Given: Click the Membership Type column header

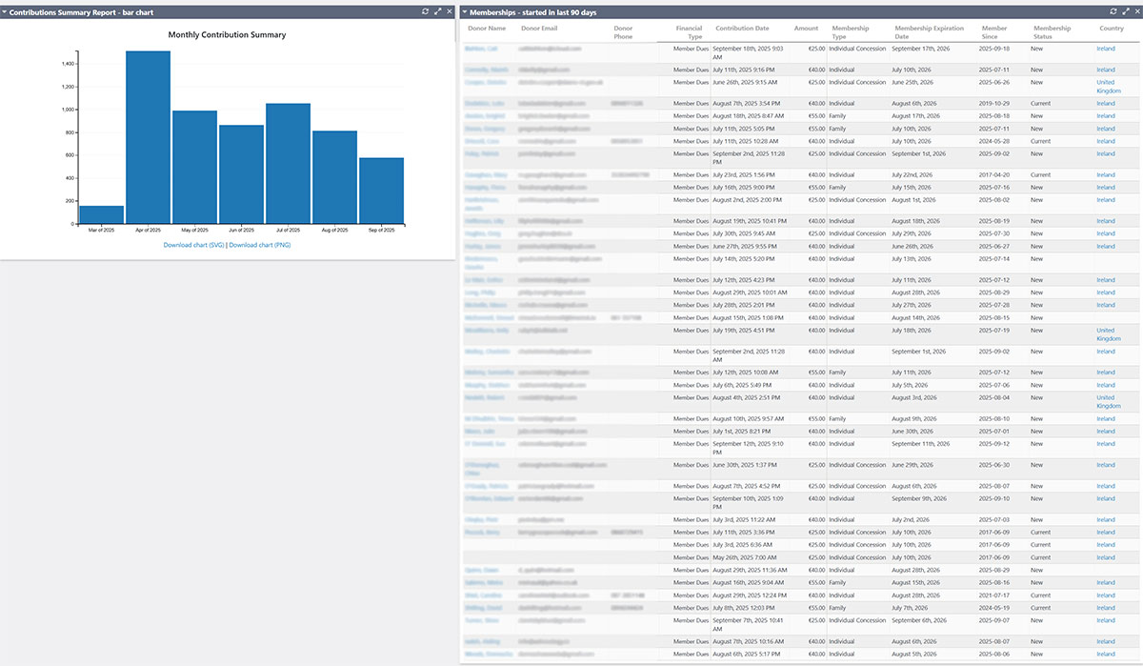Looking at the screenshot, I should click(x=850, y=32).
